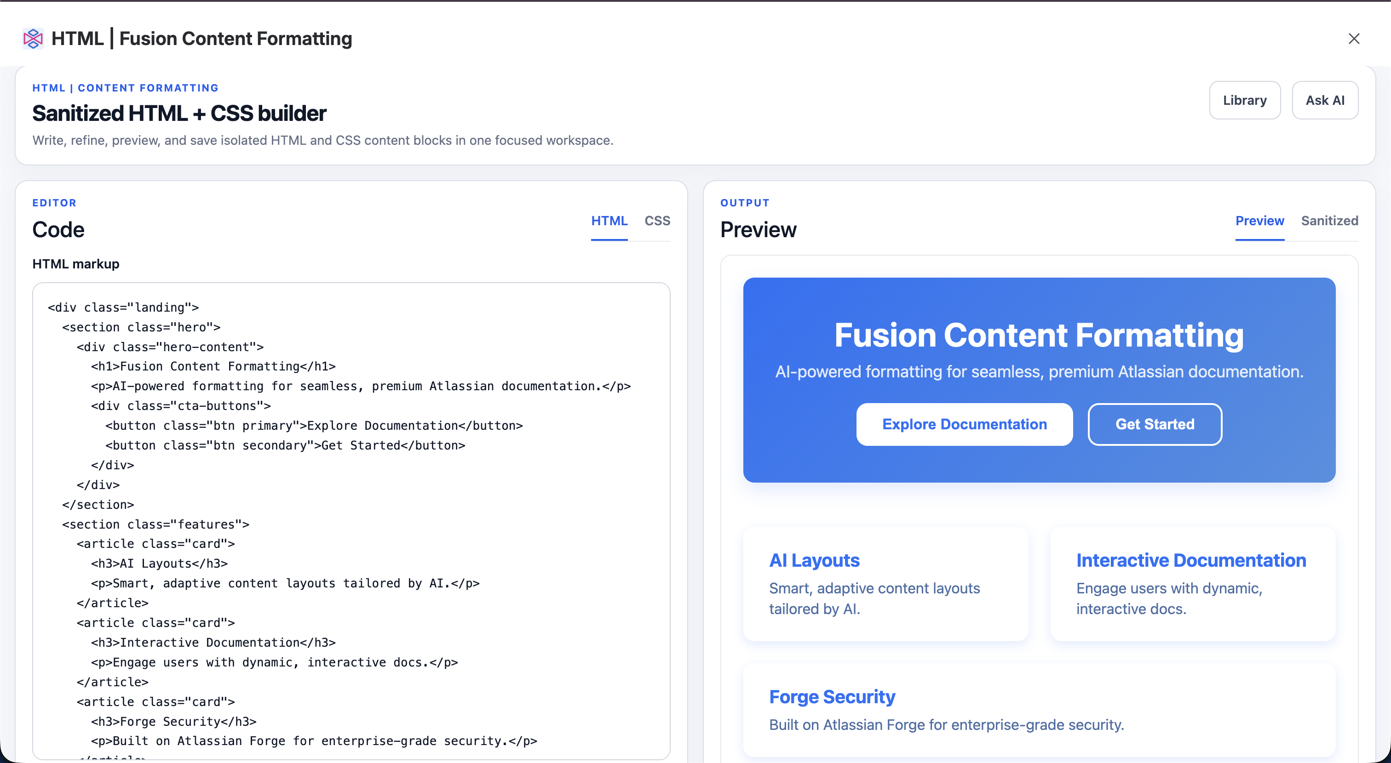
Task: Click the code line with btn secondary button
Action: (x=285, y=445)
